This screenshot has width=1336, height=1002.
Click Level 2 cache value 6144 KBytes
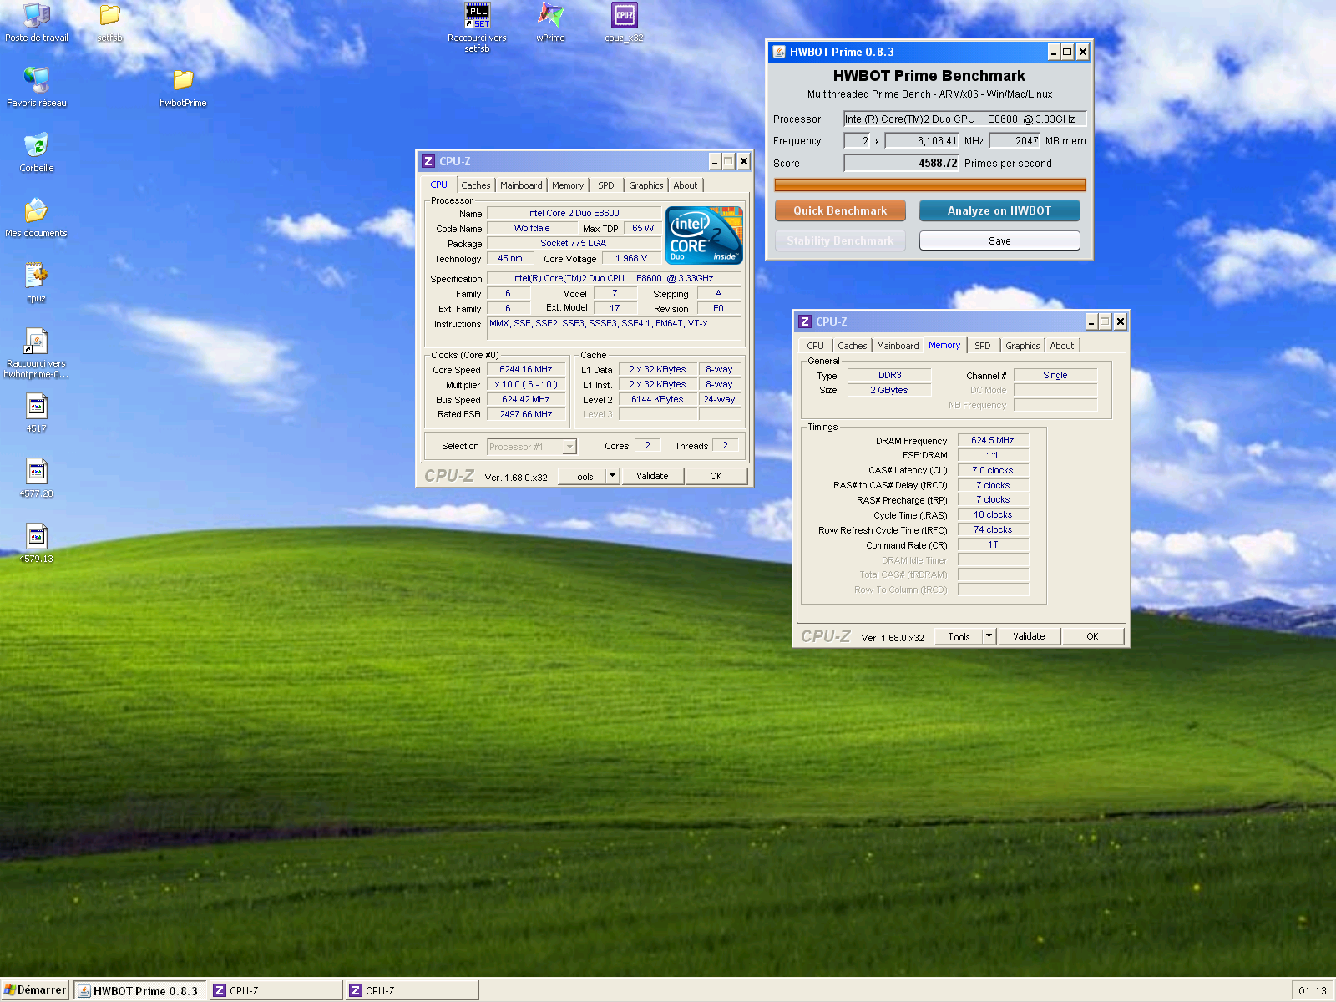pyautogui.click(x=657, y=399)
